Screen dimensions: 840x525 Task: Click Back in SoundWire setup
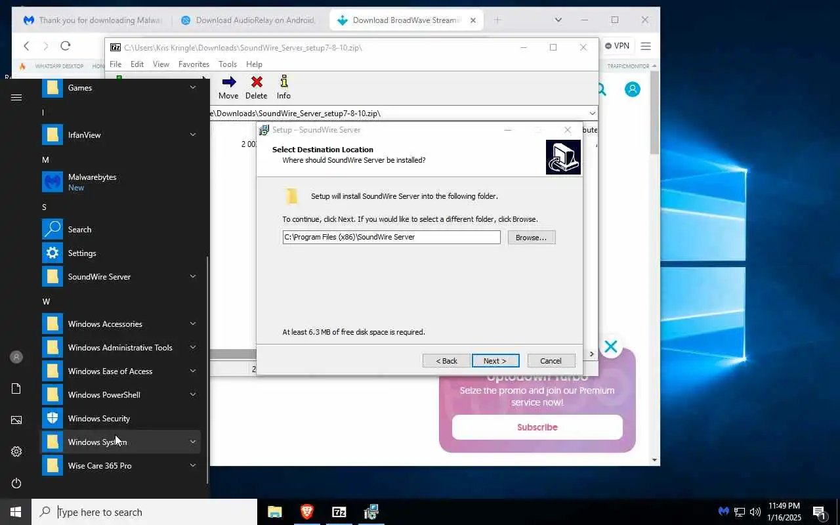pyautogui.click(x=447, y=361)
